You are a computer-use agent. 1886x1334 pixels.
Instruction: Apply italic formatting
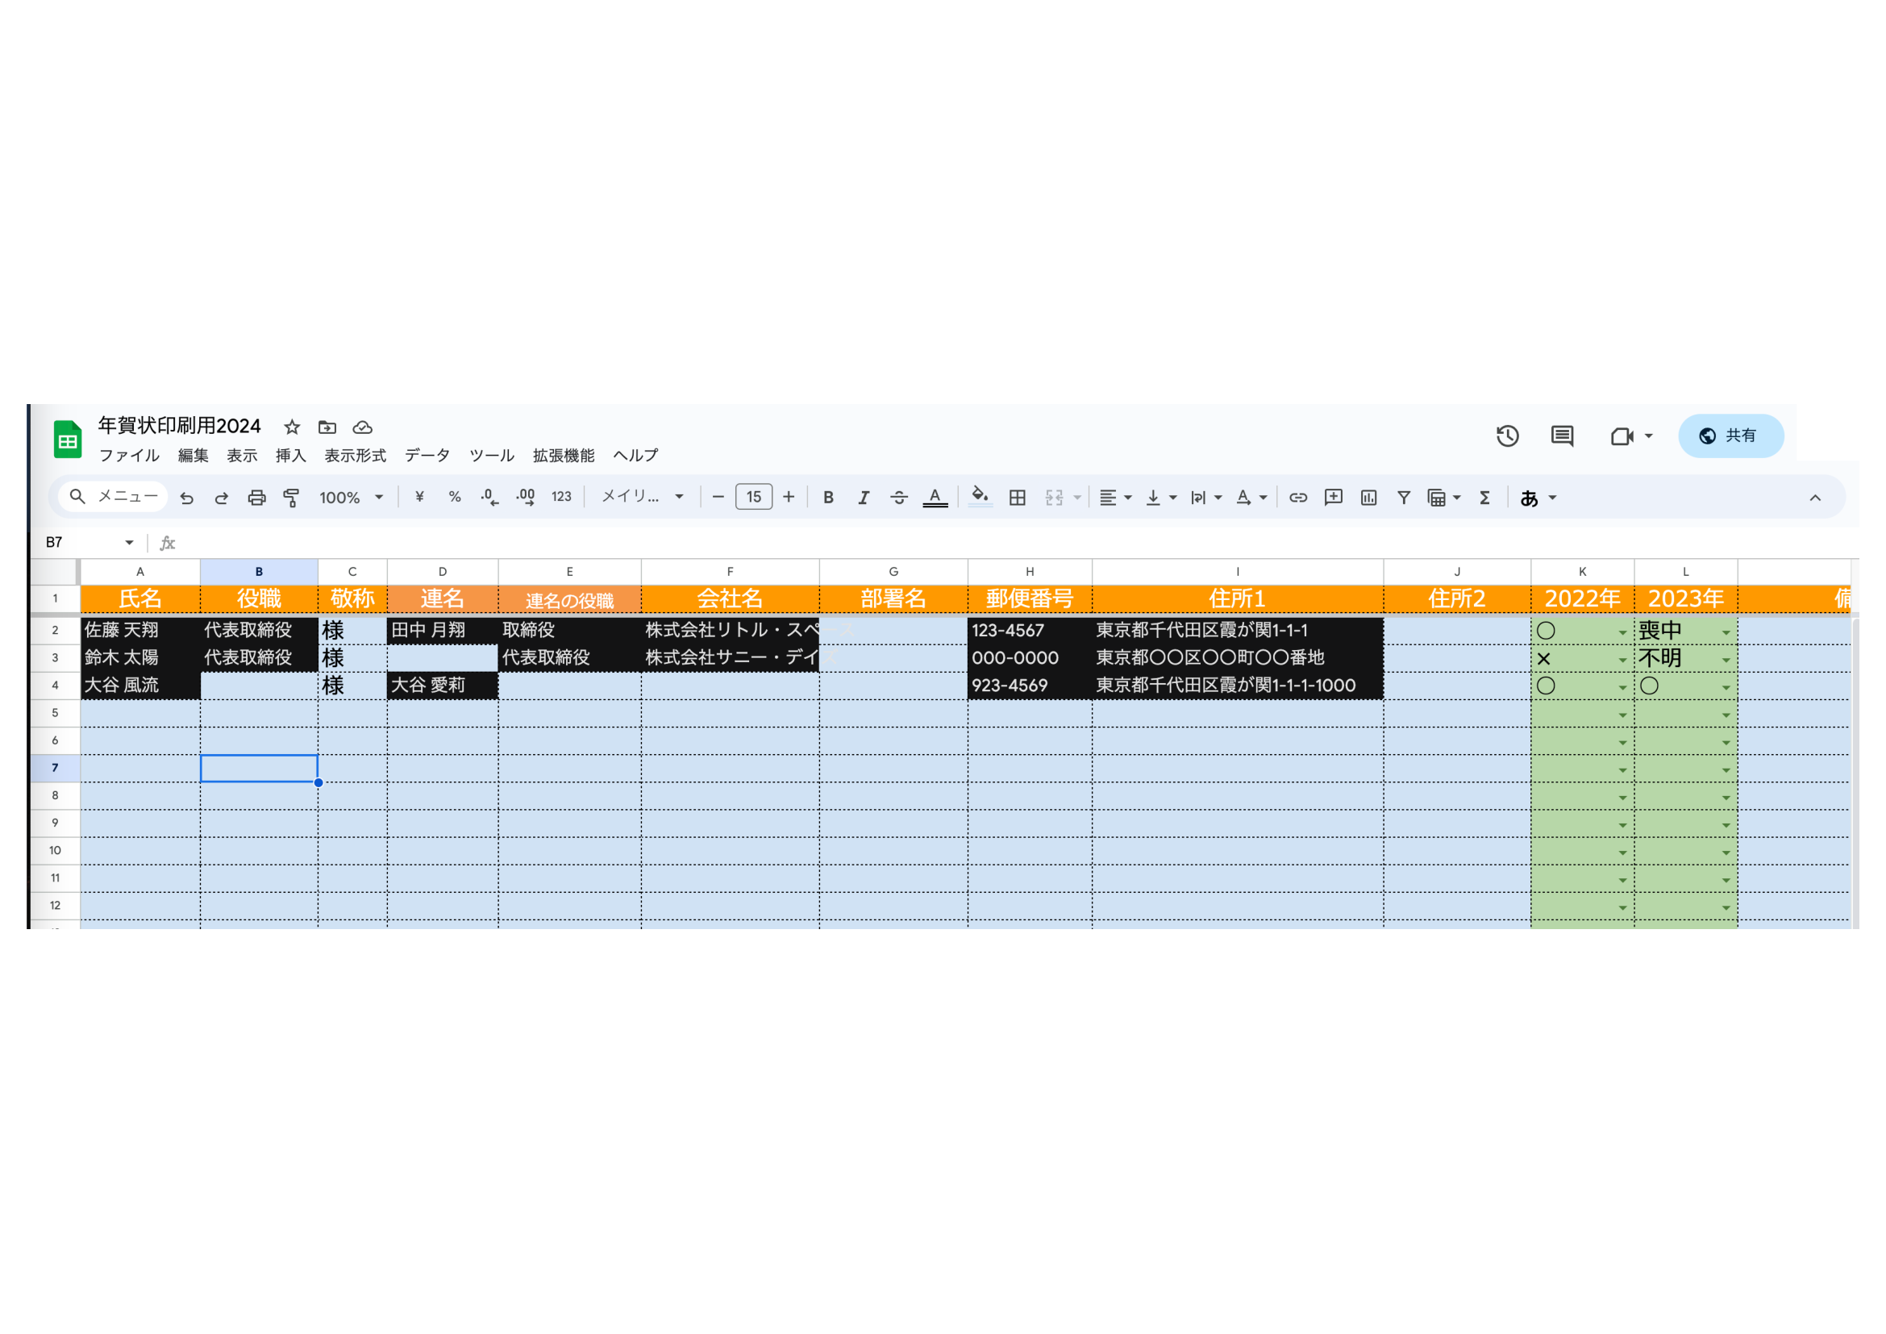point(864,497)
